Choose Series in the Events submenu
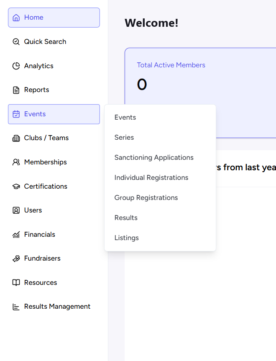Screen dimensions: 276x361 [x=160, y=138]
